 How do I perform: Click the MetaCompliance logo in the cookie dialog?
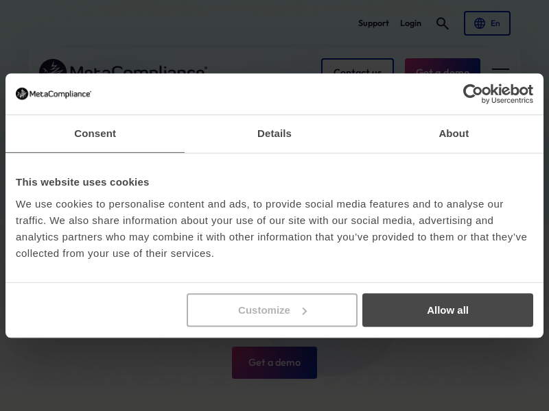(x=54, y=94)
